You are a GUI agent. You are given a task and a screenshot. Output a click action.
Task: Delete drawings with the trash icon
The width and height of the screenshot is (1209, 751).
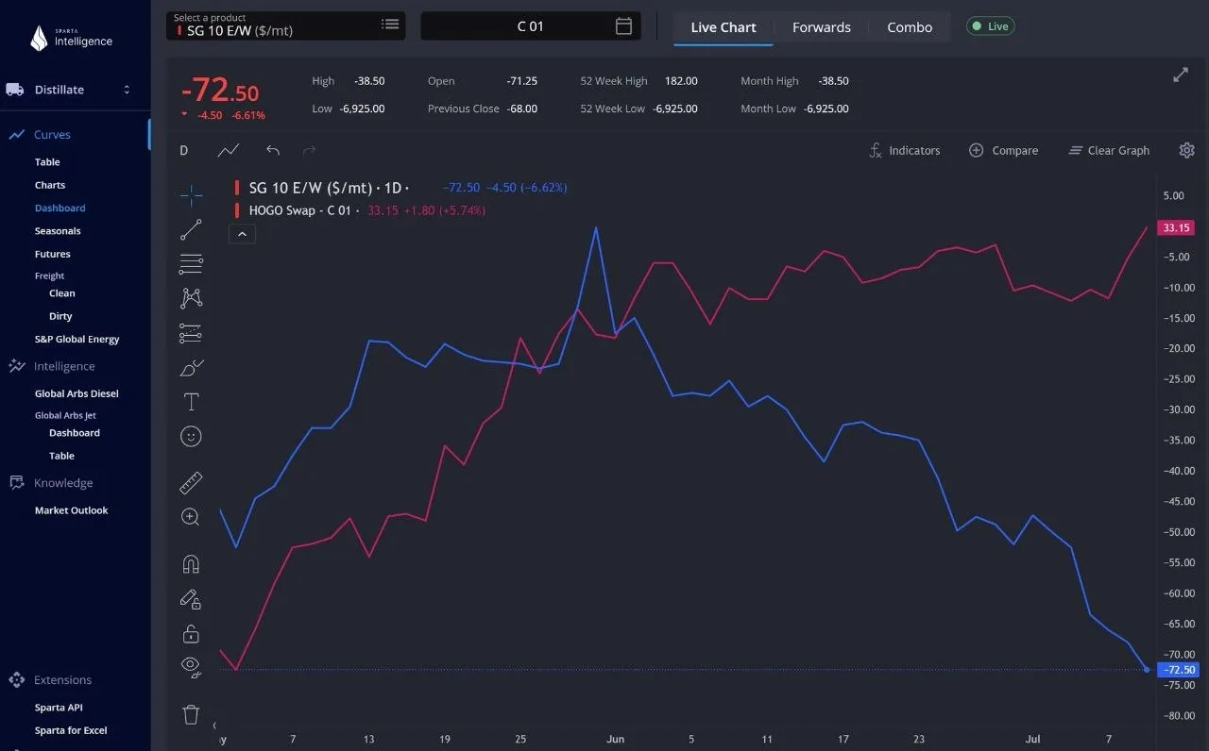coord(191,714)
